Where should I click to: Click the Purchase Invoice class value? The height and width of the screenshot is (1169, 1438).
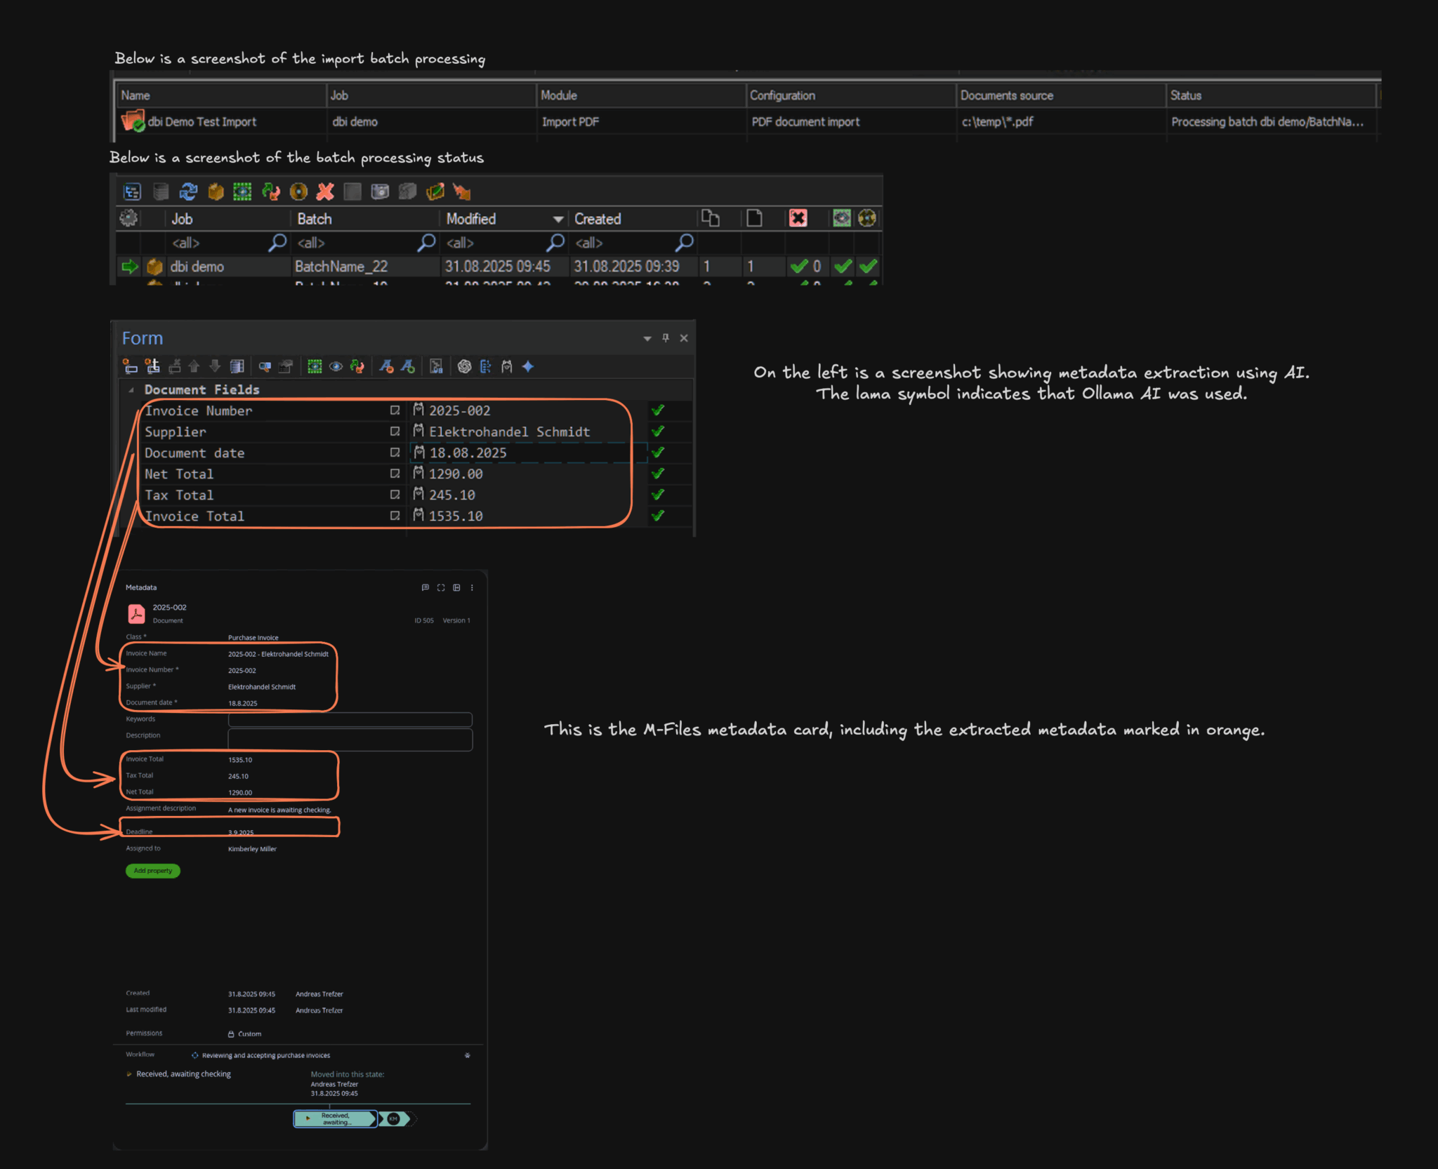click(253, 638)
